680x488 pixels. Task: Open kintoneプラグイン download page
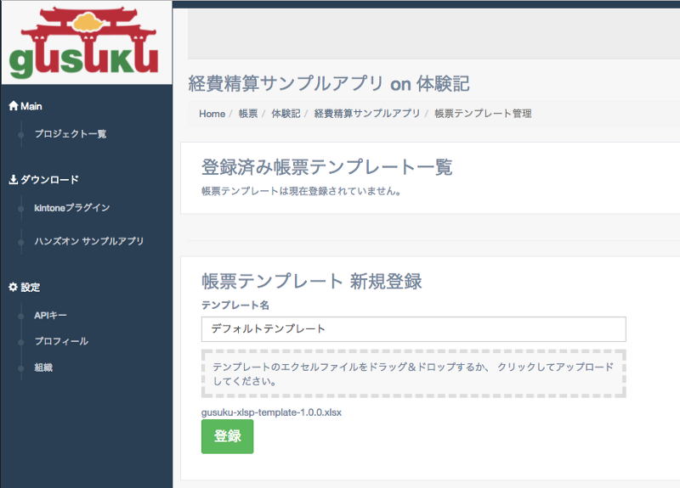72,208
